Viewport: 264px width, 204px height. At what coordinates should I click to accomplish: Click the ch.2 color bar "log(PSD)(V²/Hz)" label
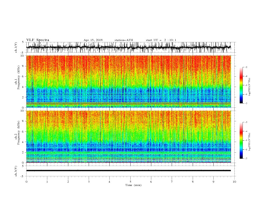[x=250, y=142]
